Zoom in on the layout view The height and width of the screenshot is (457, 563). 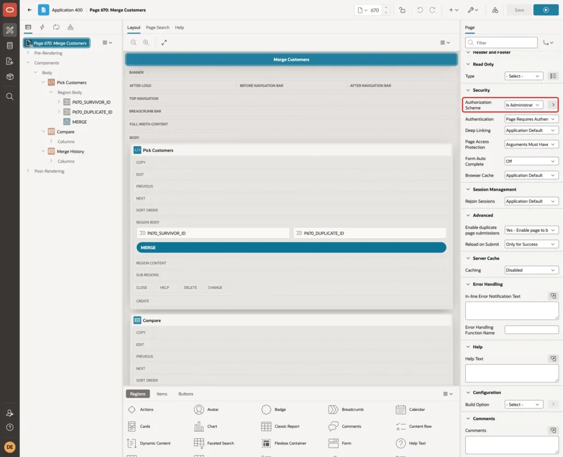[146, 42]
